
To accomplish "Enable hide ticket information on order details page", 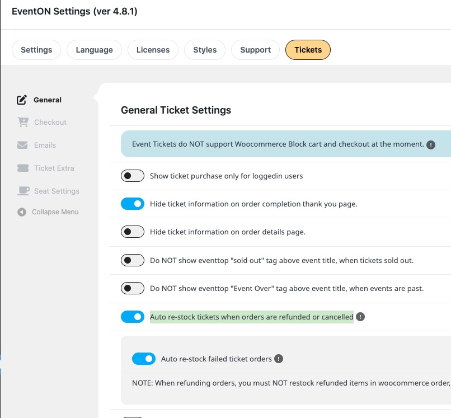I will click(x=132, y=232).
